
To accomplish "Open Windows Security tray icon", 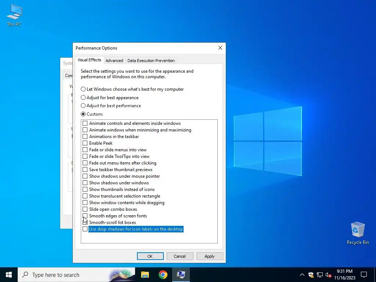I will (311, 275).
